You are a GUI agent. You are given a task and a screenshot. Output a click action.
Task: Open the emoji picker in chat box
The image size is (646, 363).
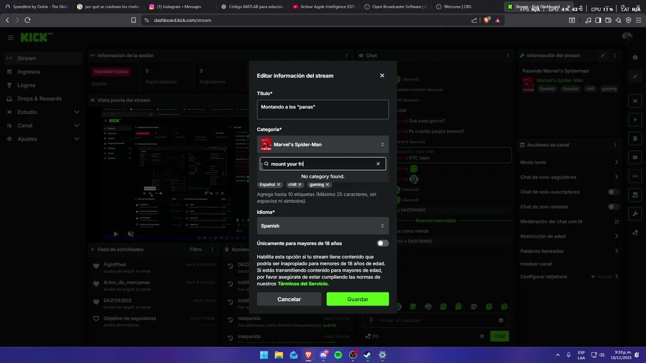[501, 320]
